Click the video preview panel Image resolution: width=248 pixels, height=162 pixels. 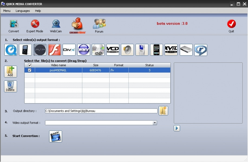[x=208, y=93]
